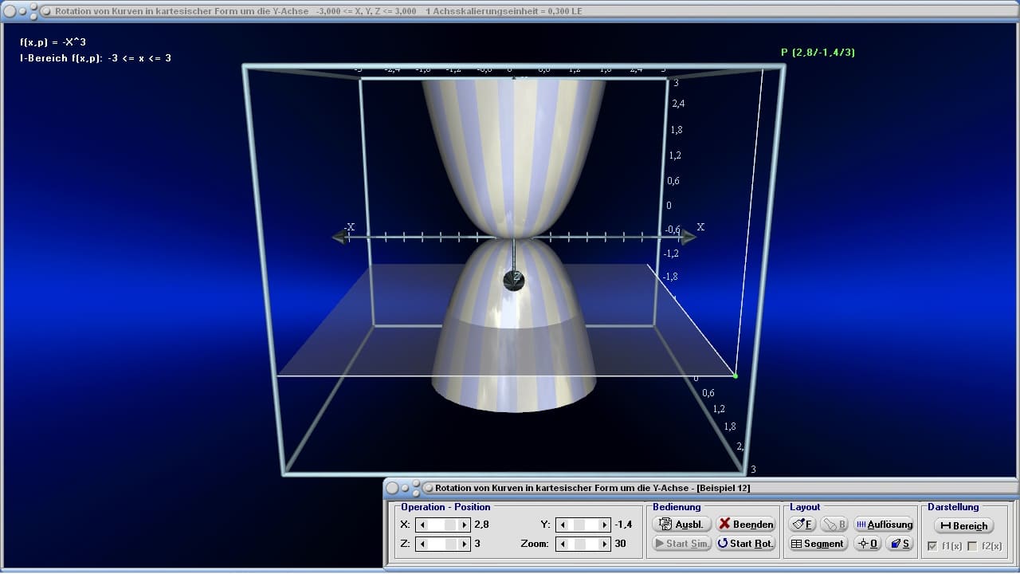Open the Bereich range button
1020x574 pixels.
coord(963,525)
